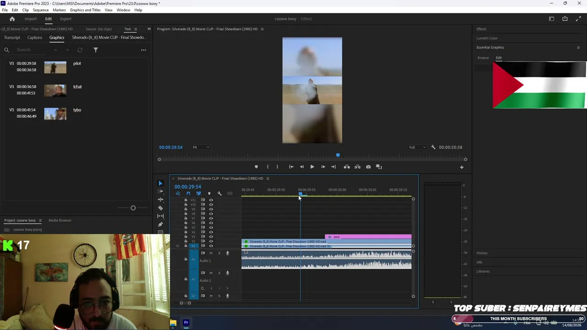Click the refresh icon in Text panel
Image resolution: width=587 pixels, height=330 pixels.
80,50
